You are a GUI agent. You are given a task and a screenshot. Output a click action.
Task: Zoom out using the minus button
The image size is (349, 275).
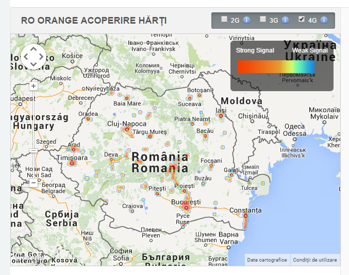[x=34, y=182]
